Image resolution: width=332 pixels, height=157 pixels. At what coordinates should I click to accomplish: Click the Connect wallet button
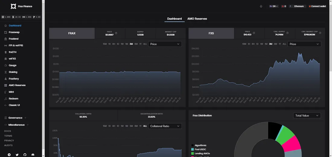pyautogui.click(x=317, y=6)
